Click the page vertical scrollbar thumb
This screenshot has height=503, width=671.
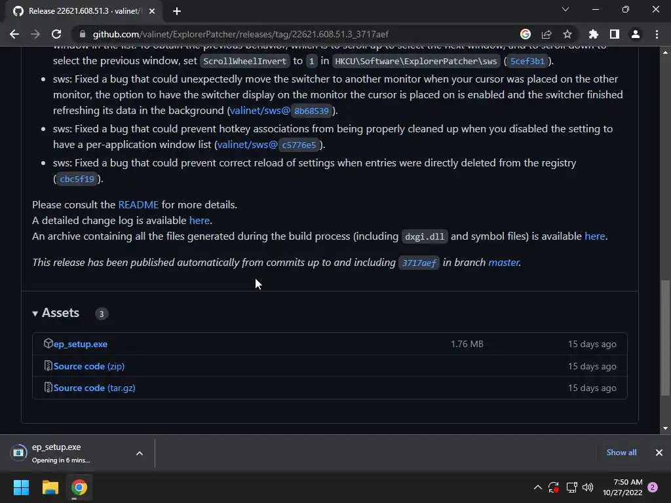(x=665, y=338)
